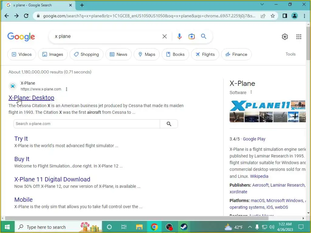
Task: Open OBS Studio from the taskbar
Action: tap(169, 227)
